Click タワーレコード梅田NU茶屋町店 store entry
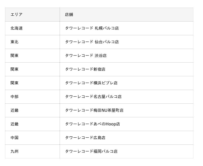 (94, 110)
